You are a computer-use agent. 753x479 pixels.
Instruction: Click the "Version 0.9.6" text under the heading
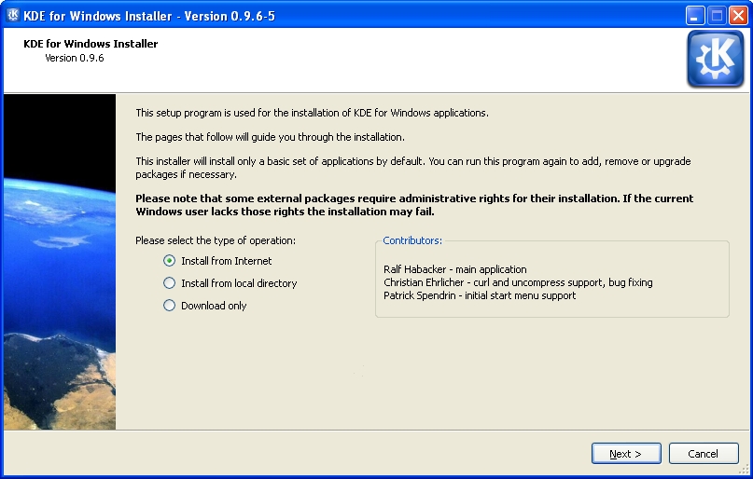(75, 58)
